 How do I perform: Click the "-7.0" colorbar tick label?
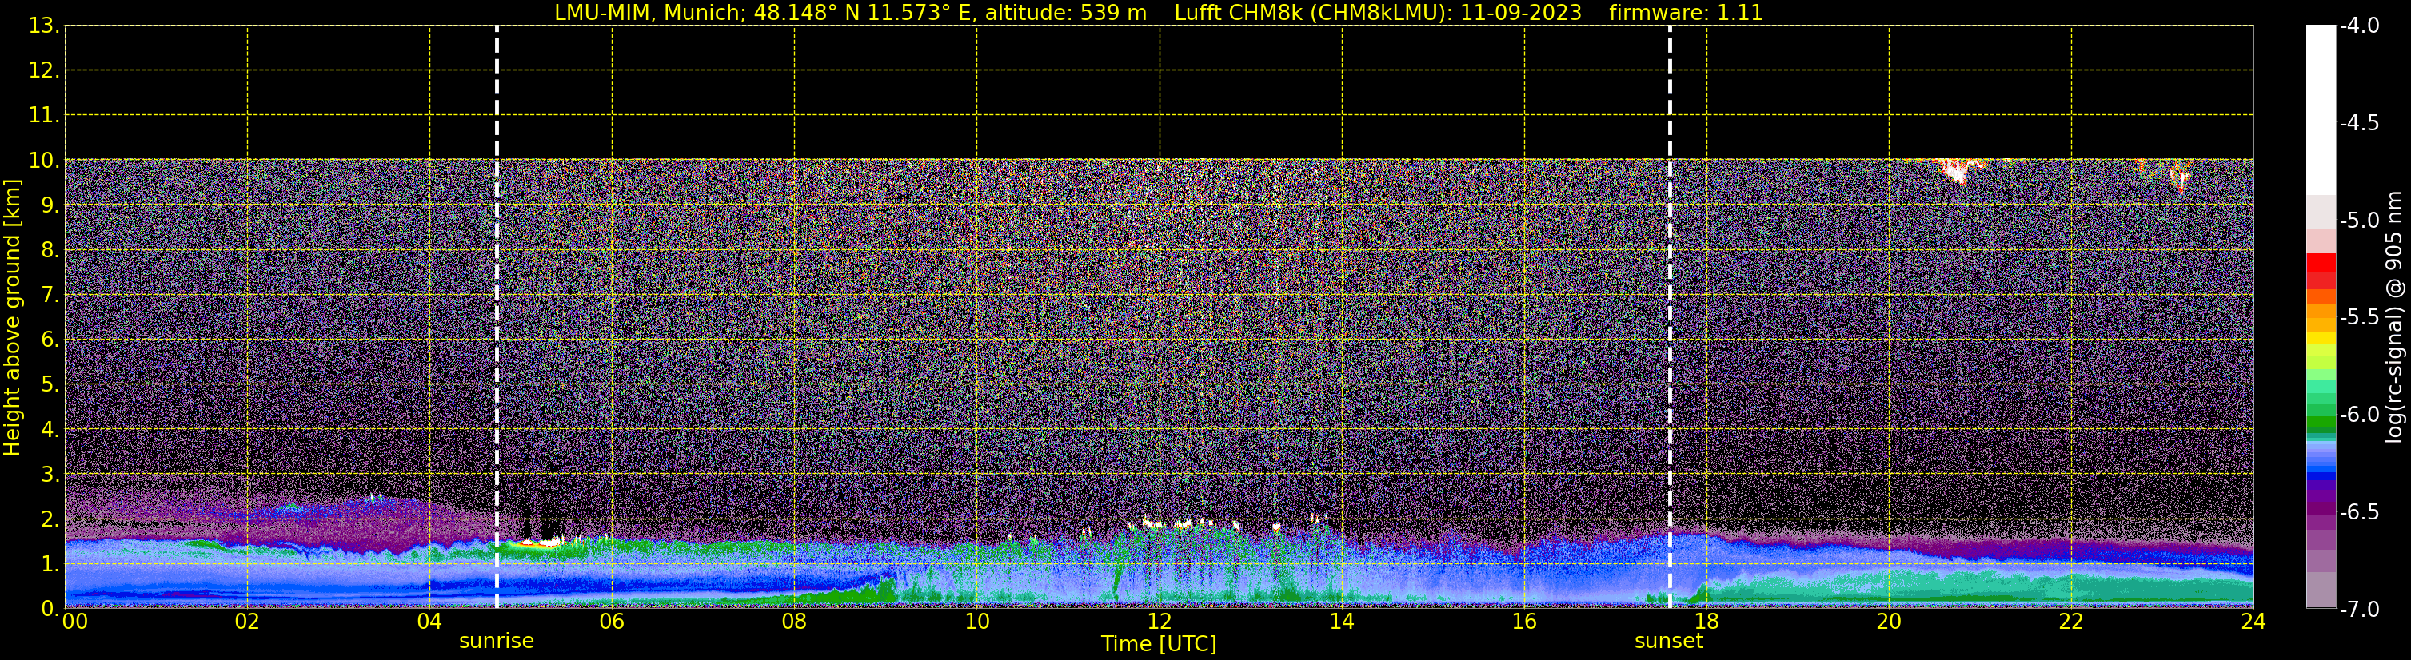[2360, 610]
